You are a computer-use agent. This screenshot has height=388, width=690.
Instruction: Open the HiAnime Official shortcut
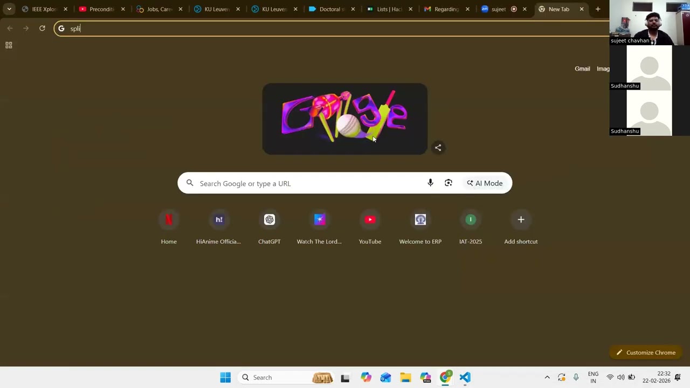tap(219, 227)
